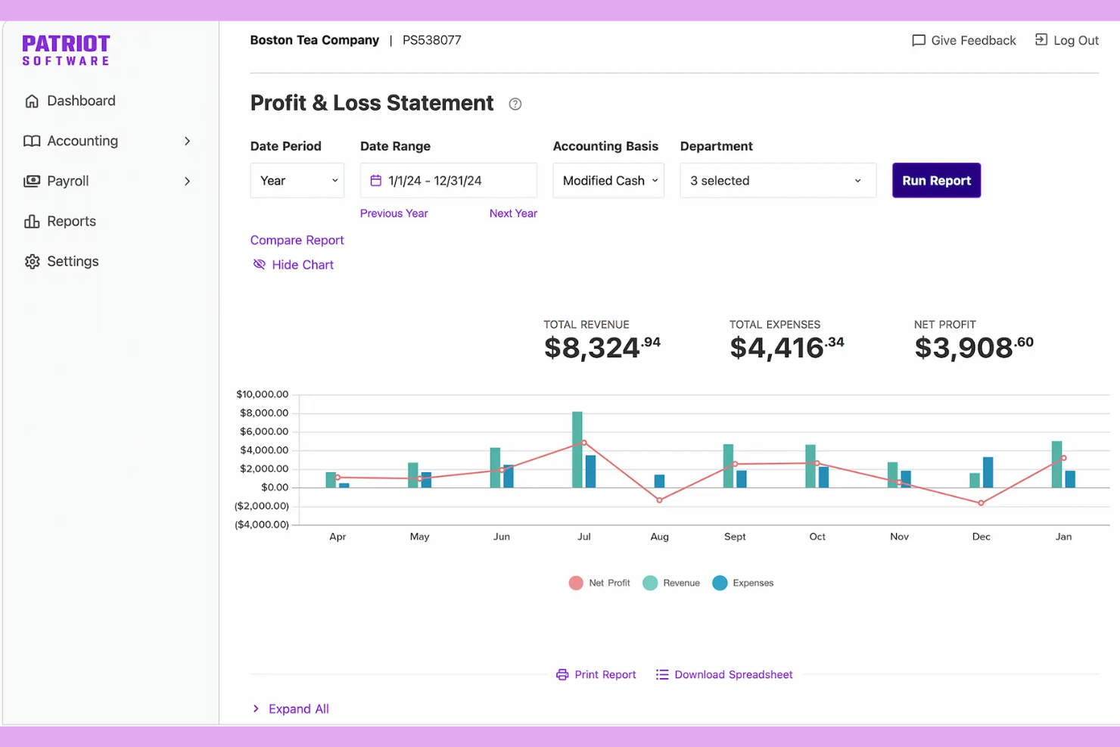1120x747 pixels.
Task: Open the Date Period Year dropdown
Action: [297, 181]
